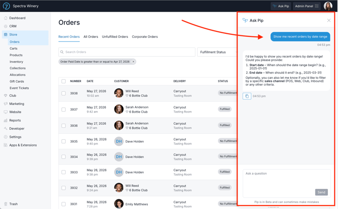Screen dimensions: 338x209
Task: Click Emily Matthews avatar on order 3931
Action: click(119, 204)
